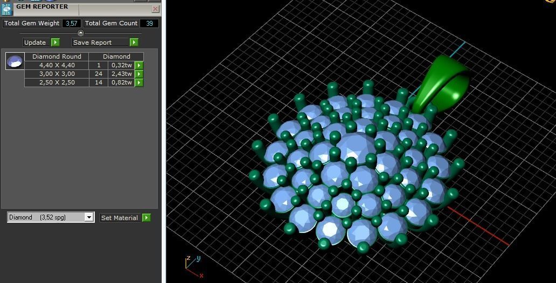
Task: Click green arrow for 3,00 X 3,00 row
Action: coord(139,74)
